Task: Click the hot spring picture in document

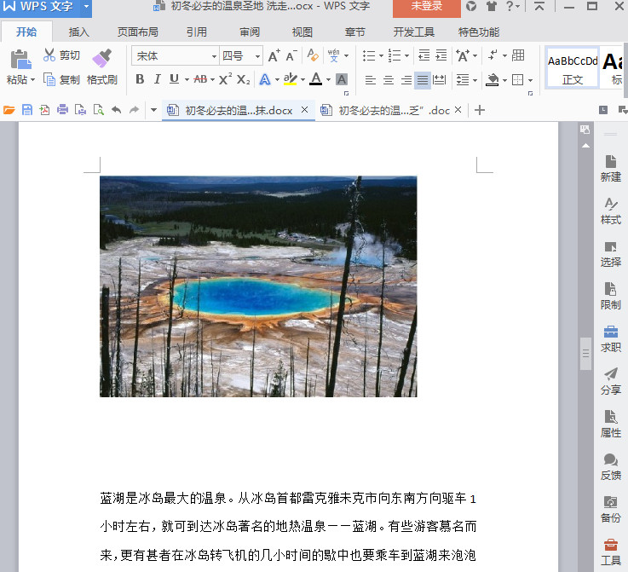Action: pos(258,286)
